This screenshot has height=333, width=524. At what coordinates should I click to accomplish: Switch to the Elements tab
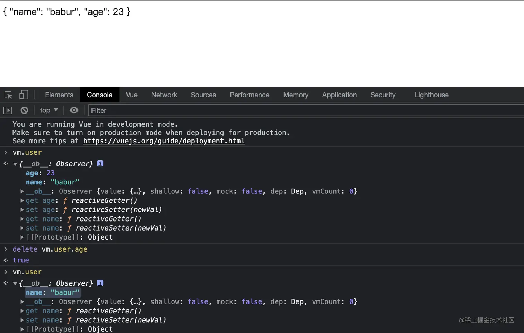click(59, 95)
